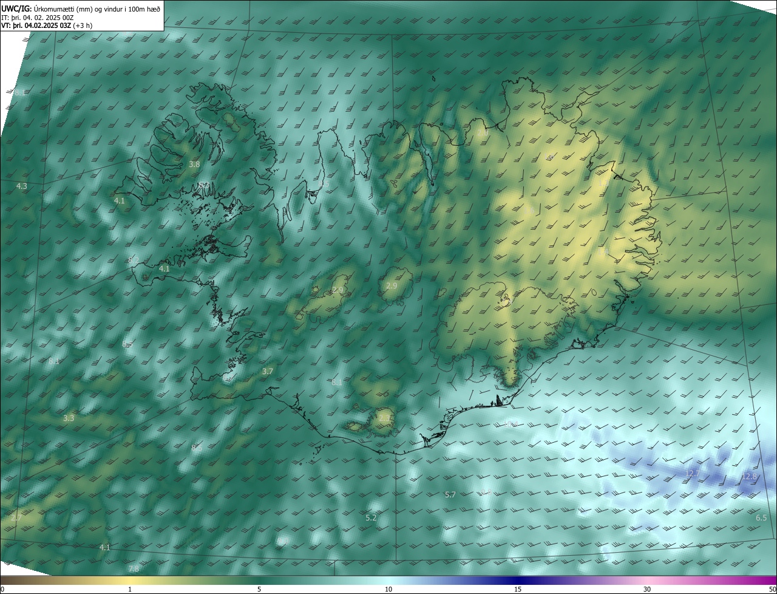Click the 3.7 value label on the map
Screen dimensions: 777x594
[267, 371]
